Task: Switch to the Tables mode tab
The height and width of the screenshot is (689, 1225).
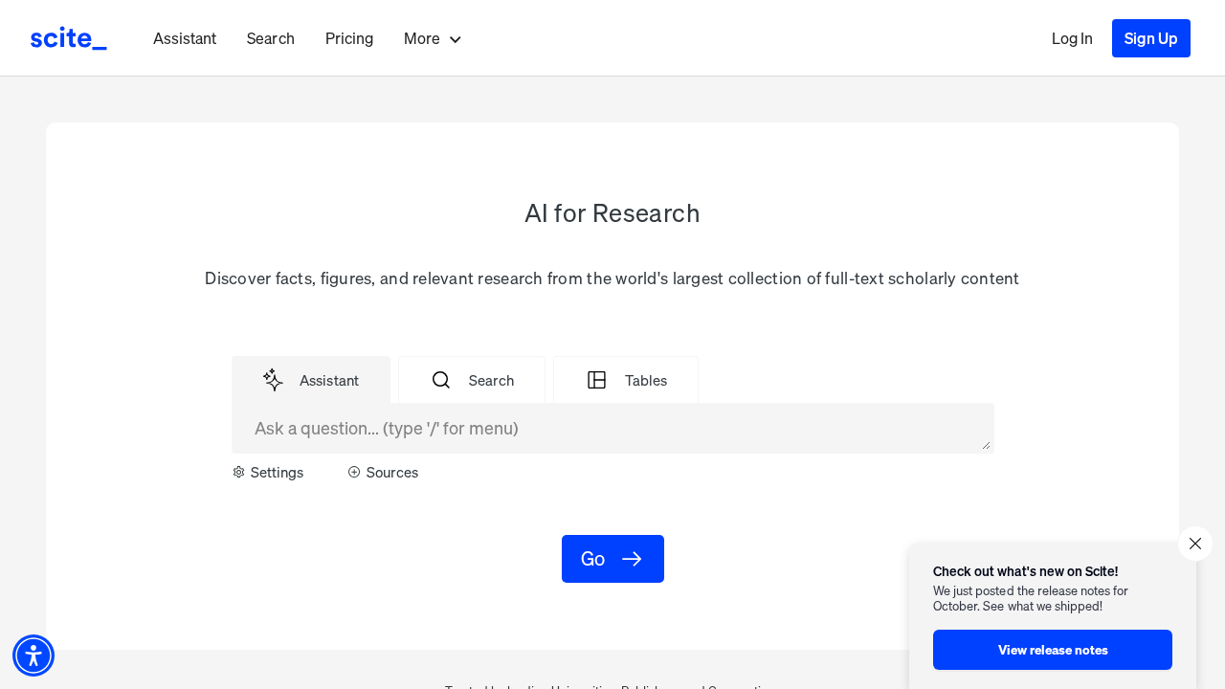Action: tap(625, 380)
